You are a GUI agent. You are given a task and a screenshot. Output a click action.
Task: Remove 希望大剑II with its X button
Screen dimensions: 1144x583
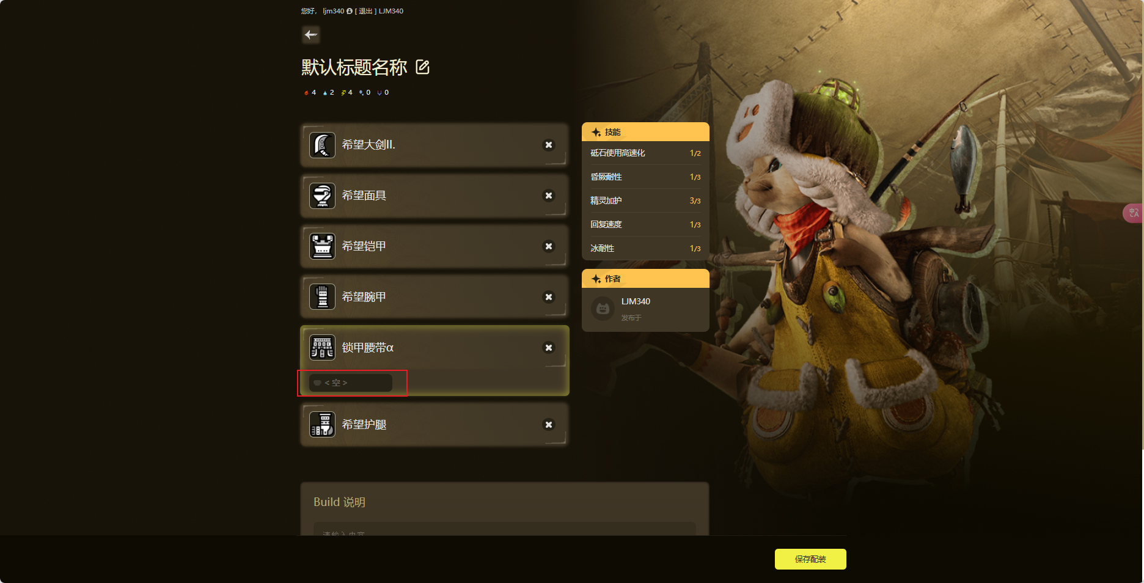549,145
